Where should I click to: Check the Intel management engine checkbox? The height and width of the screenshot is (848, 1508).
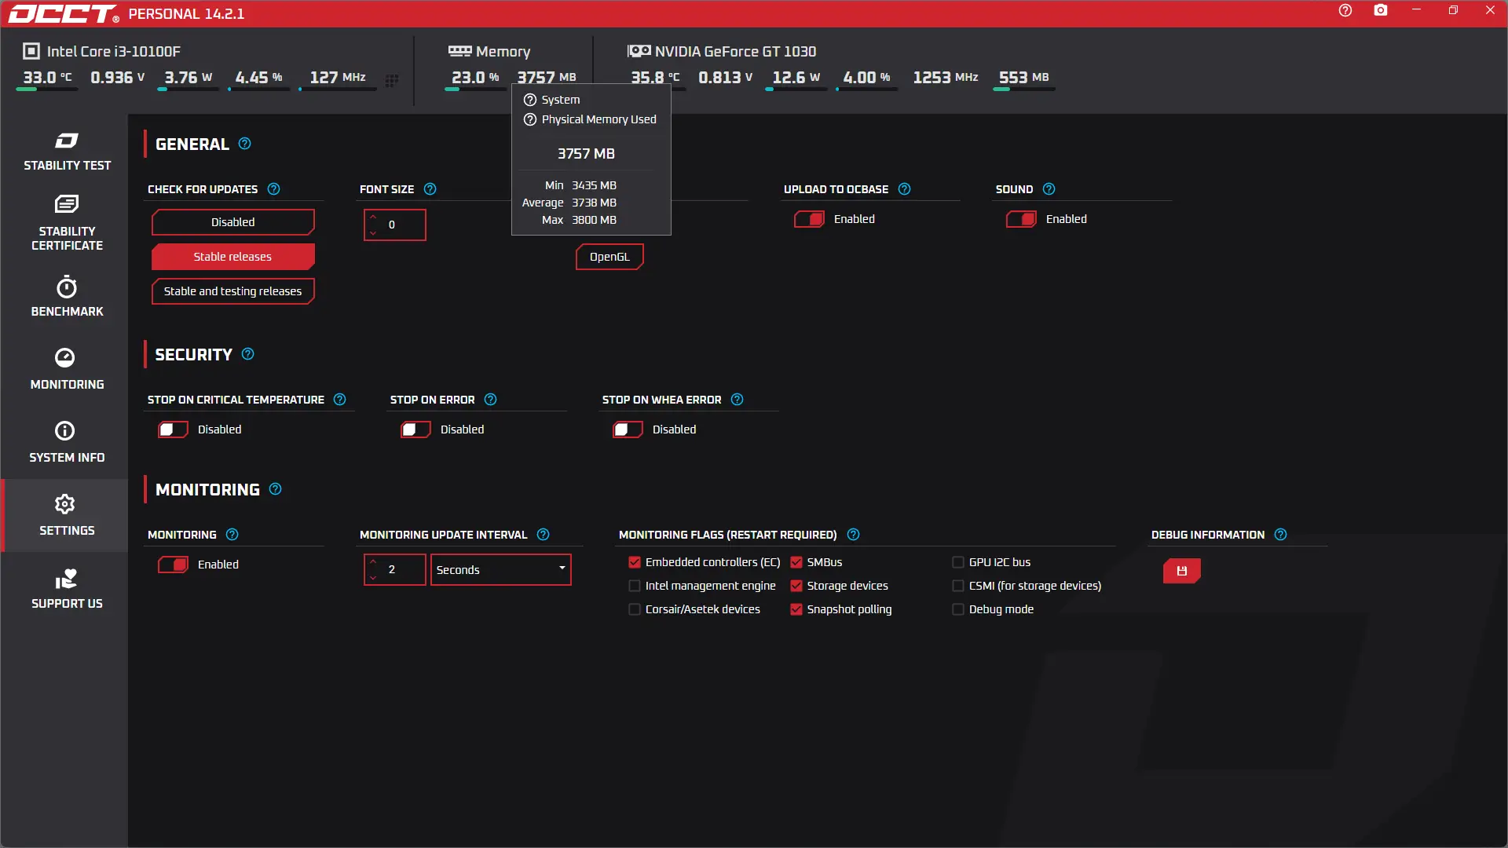coord(635,586)
